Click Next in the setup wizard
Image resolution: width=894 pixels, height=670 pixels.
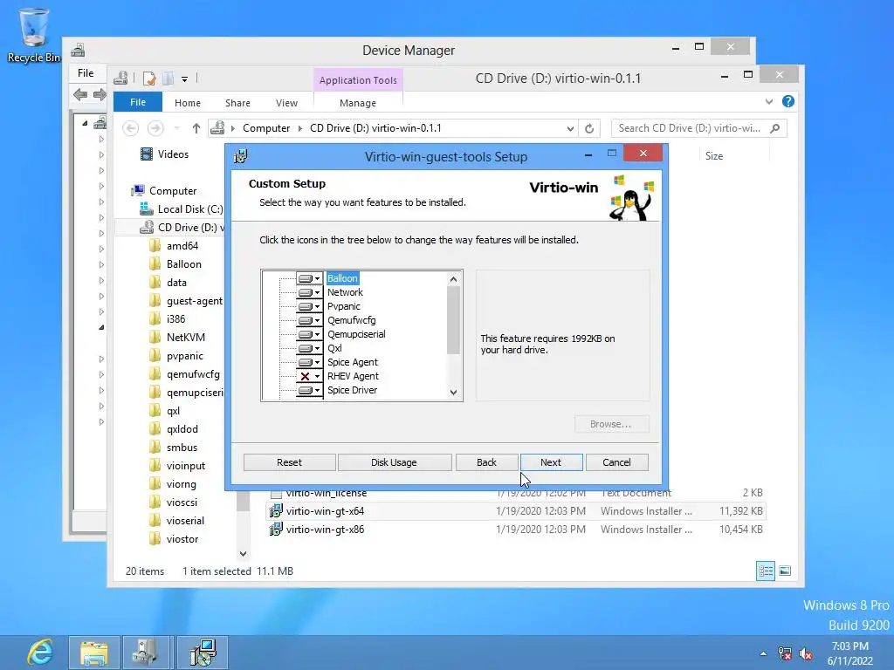pyautogui.click(x=551, y=462)
